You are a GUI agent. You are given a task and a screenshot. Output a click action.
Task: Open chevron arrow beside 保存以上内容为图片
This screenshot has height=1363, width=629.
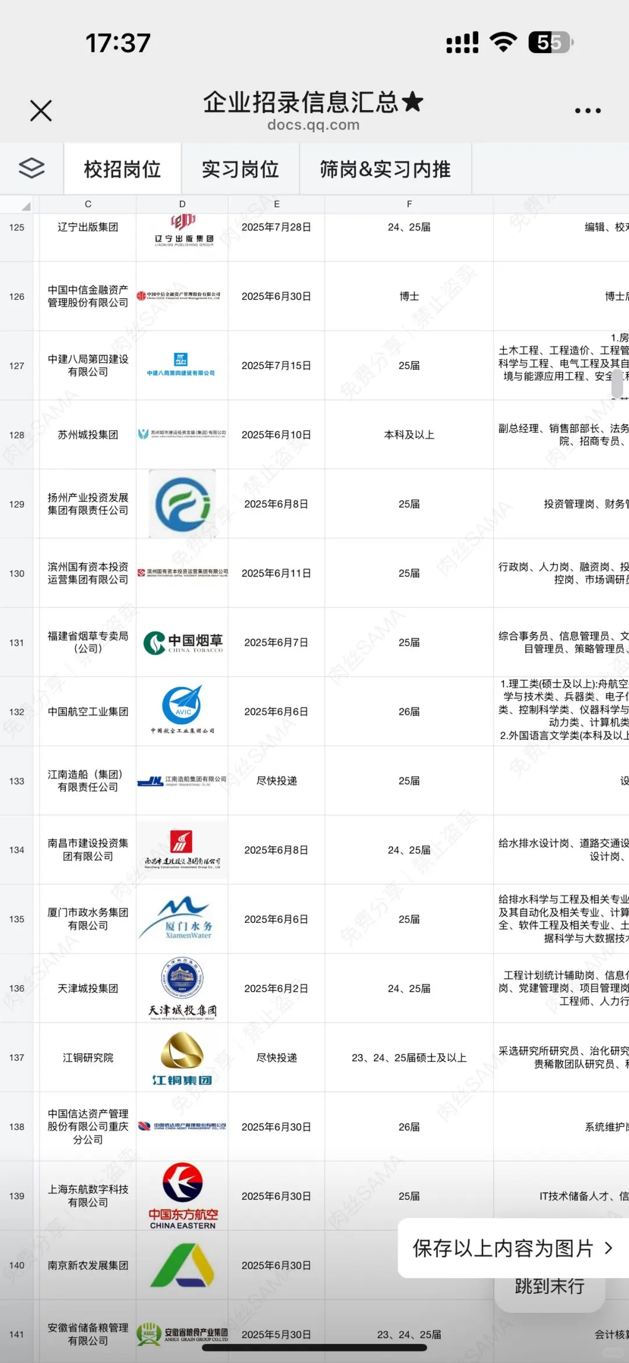click(609, 1248)
